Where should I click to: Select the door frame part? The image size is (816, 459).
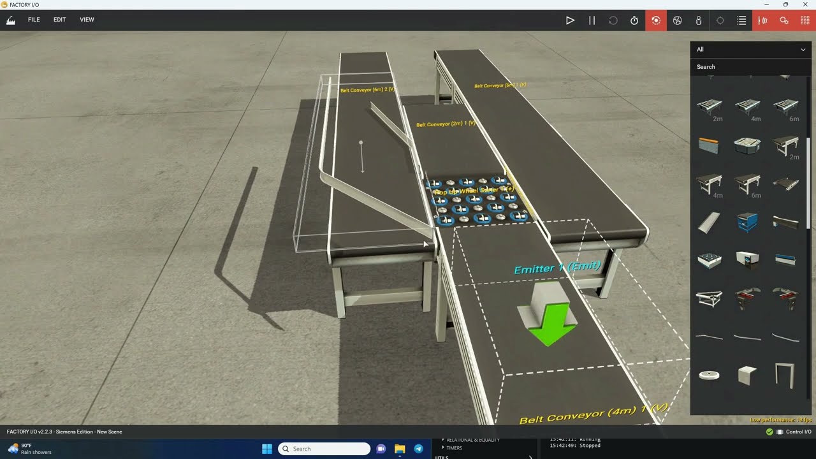785,375
